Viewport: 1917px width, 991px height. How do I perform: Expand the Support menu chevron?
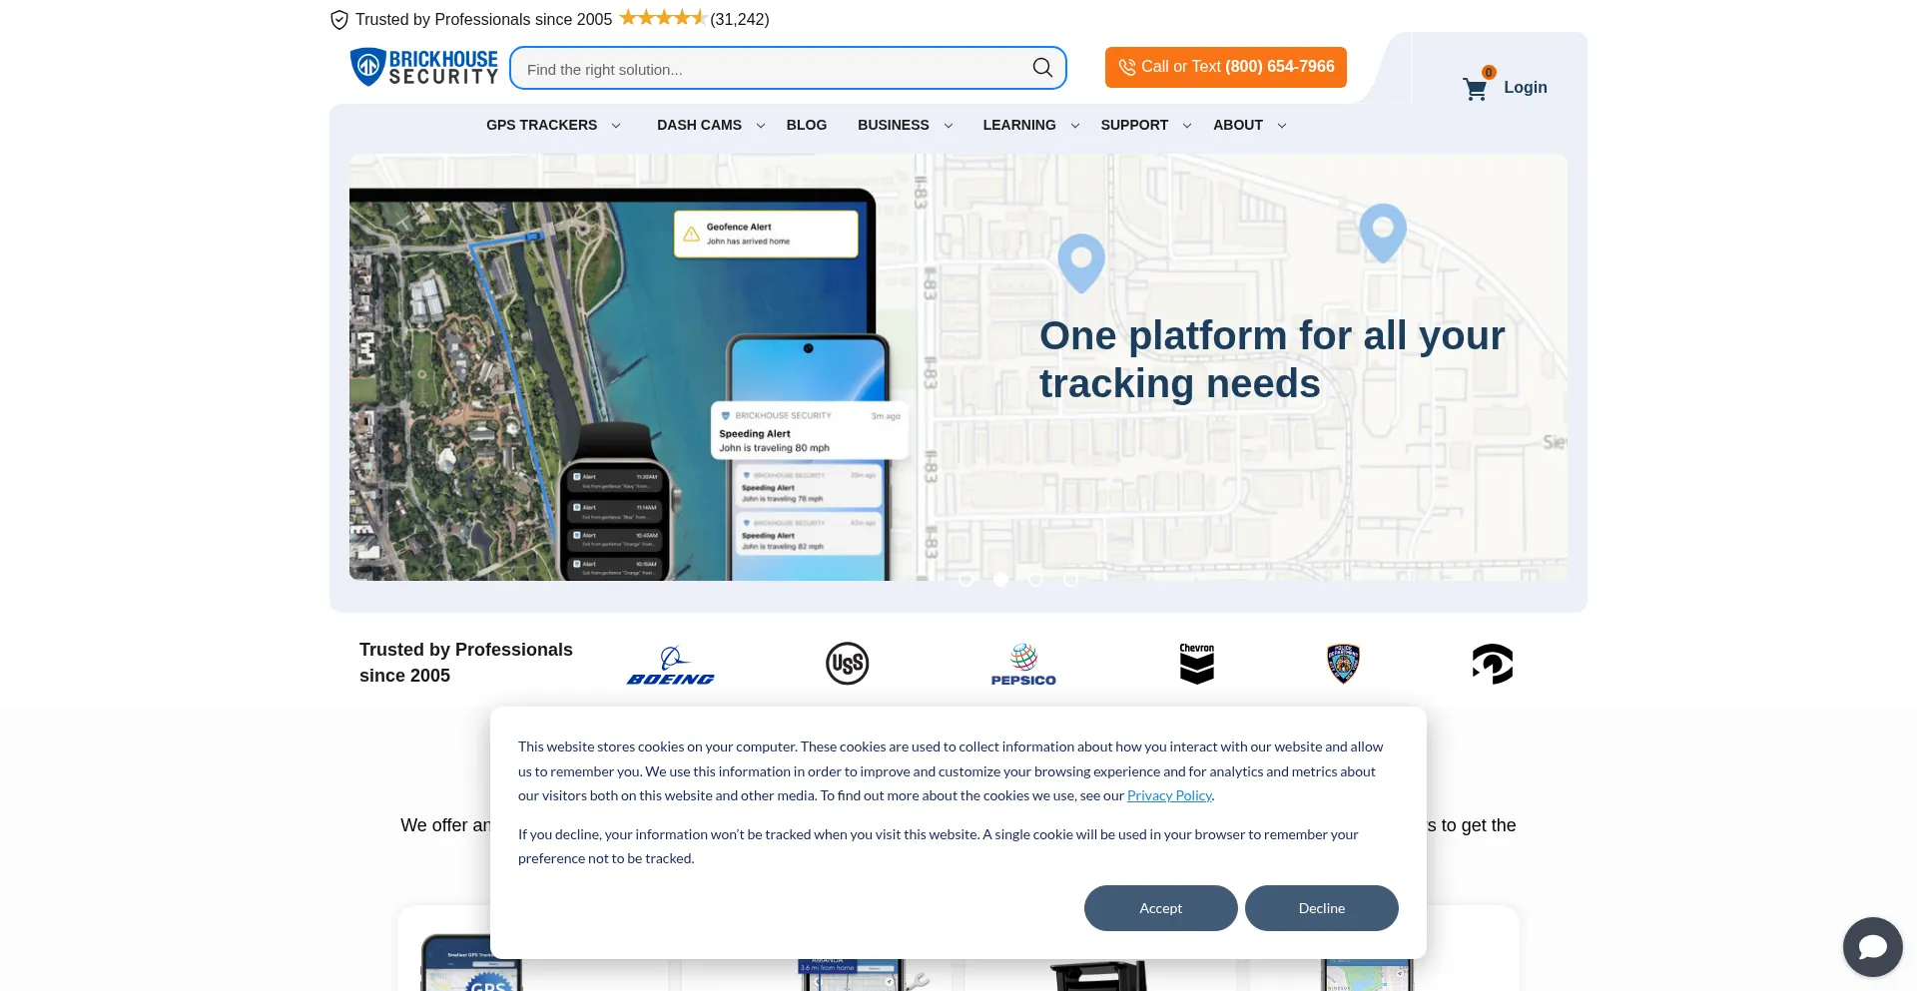tap(1187, 126)
